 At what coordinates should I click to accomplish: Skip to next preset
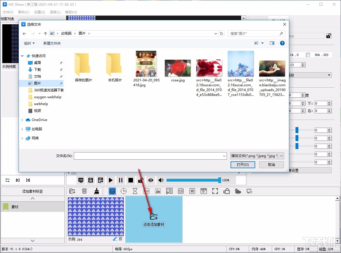click(28, 180)
